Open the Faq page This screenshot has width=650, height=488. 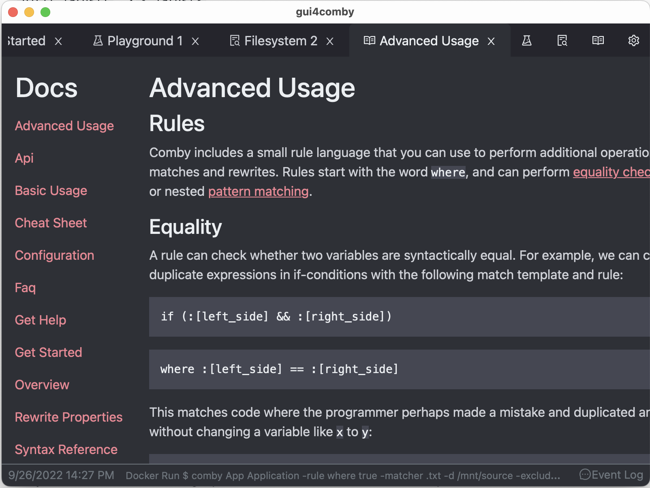25,288
